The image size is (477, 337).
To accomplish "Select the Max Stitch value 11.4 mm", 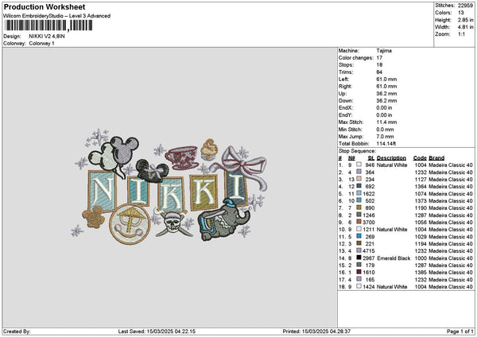I will (386, 122).
